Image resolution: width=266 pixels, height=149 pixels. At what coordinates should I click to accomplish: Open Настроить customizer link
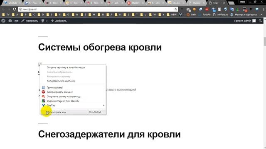(30, 21)
